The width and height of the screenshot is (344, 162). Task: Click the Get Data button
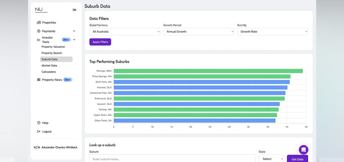coord(298,159)
